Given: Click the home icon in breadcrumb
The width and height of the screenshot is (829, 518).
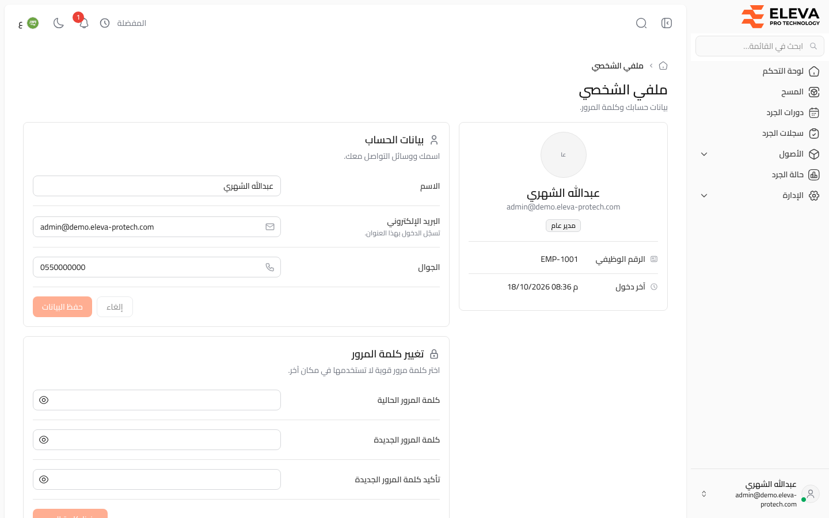Looking at the screenshot, I should (x=663, y=66).
